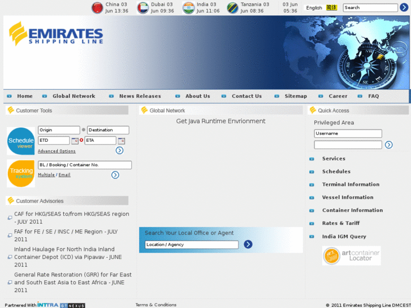Submit the Privileged Area login arrow
Viewport: 411px width, 308px height.
tap(389, 145)
